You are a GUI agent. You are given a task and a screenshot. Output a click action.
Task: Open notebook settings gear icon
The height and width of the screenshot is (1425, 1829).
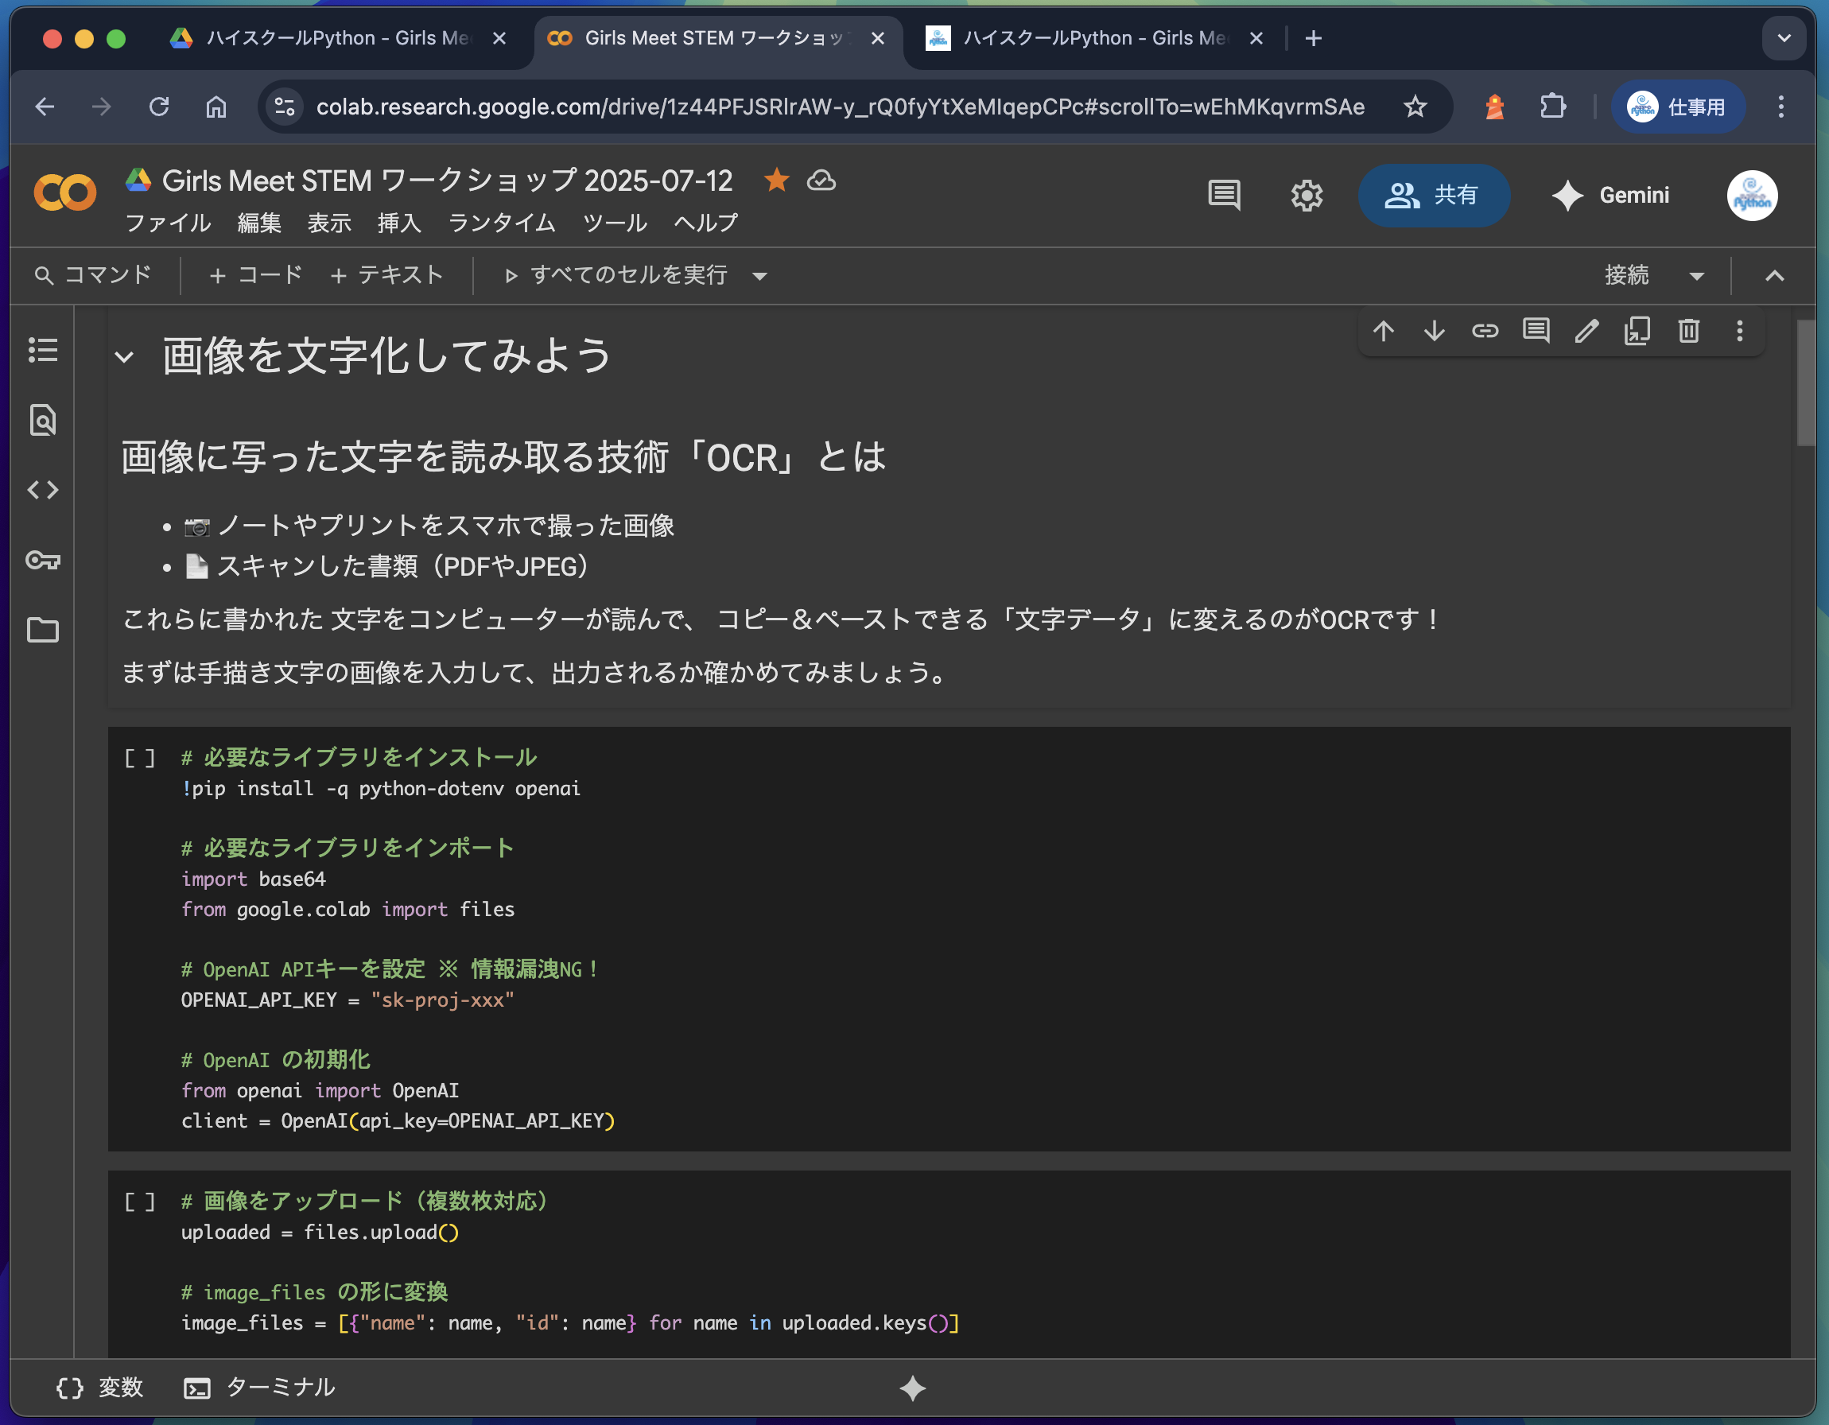pos(1306,196)
